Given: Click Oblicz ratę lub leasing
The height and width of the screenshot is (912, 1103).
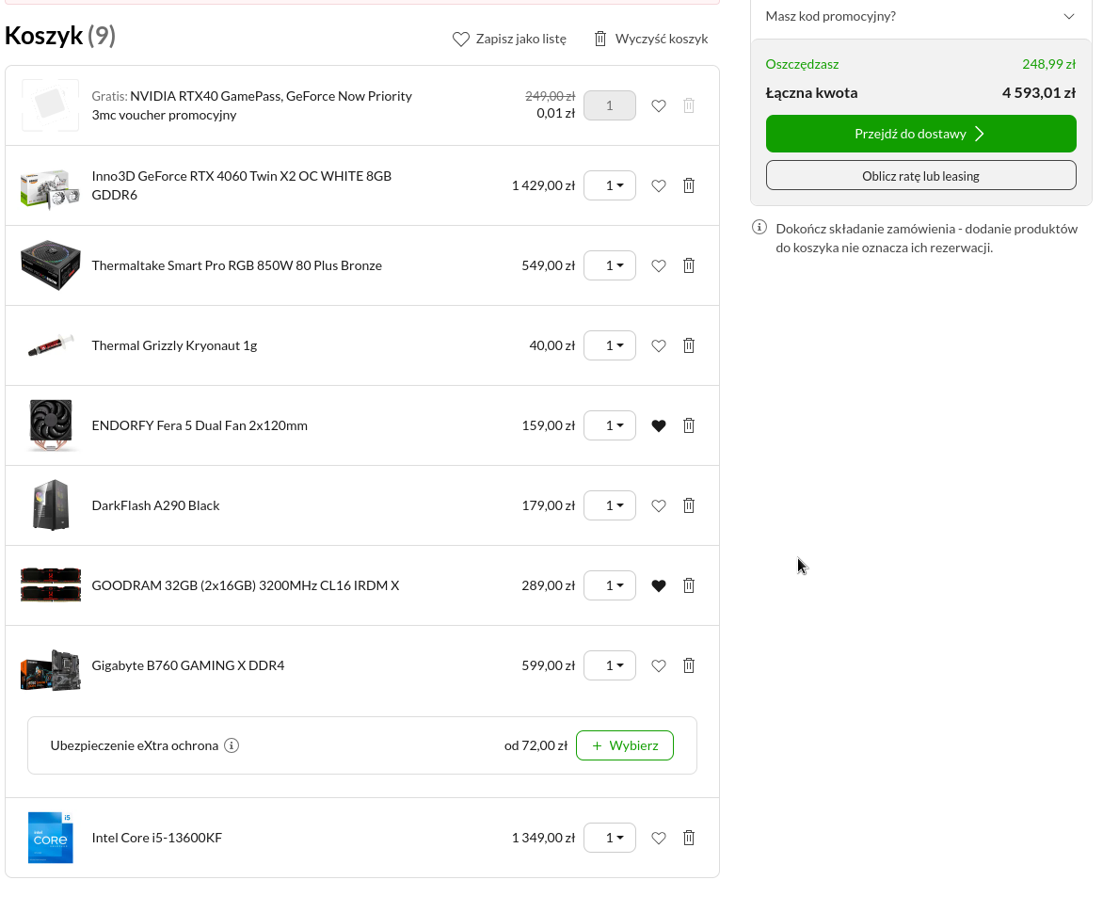Looking at the screenshot, I should (x=920, y=175).
